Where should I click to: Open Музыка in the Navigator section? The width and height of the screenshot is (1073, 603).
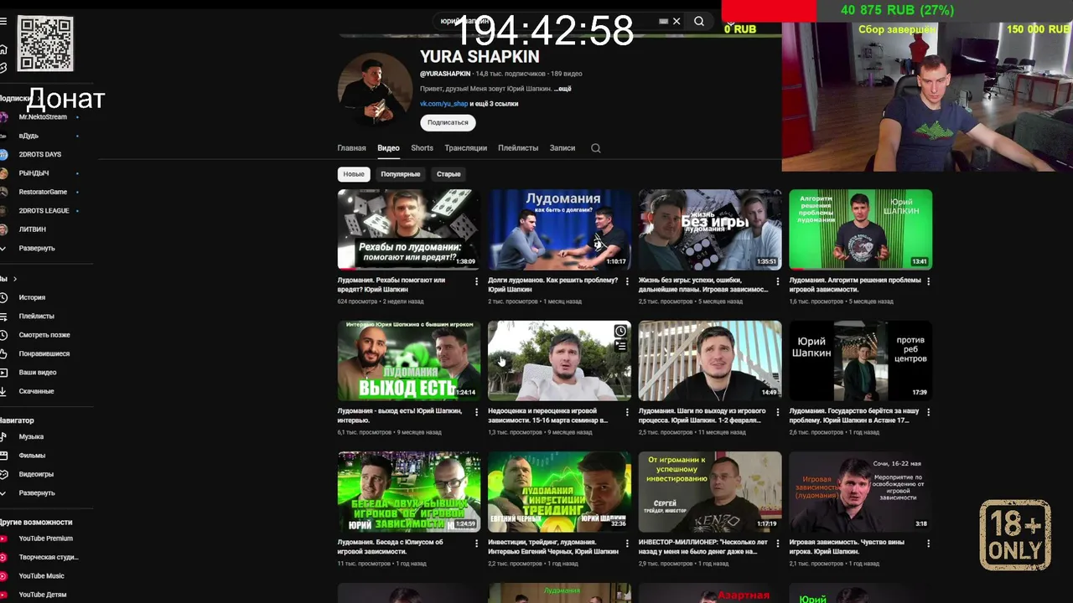point(31,436)
